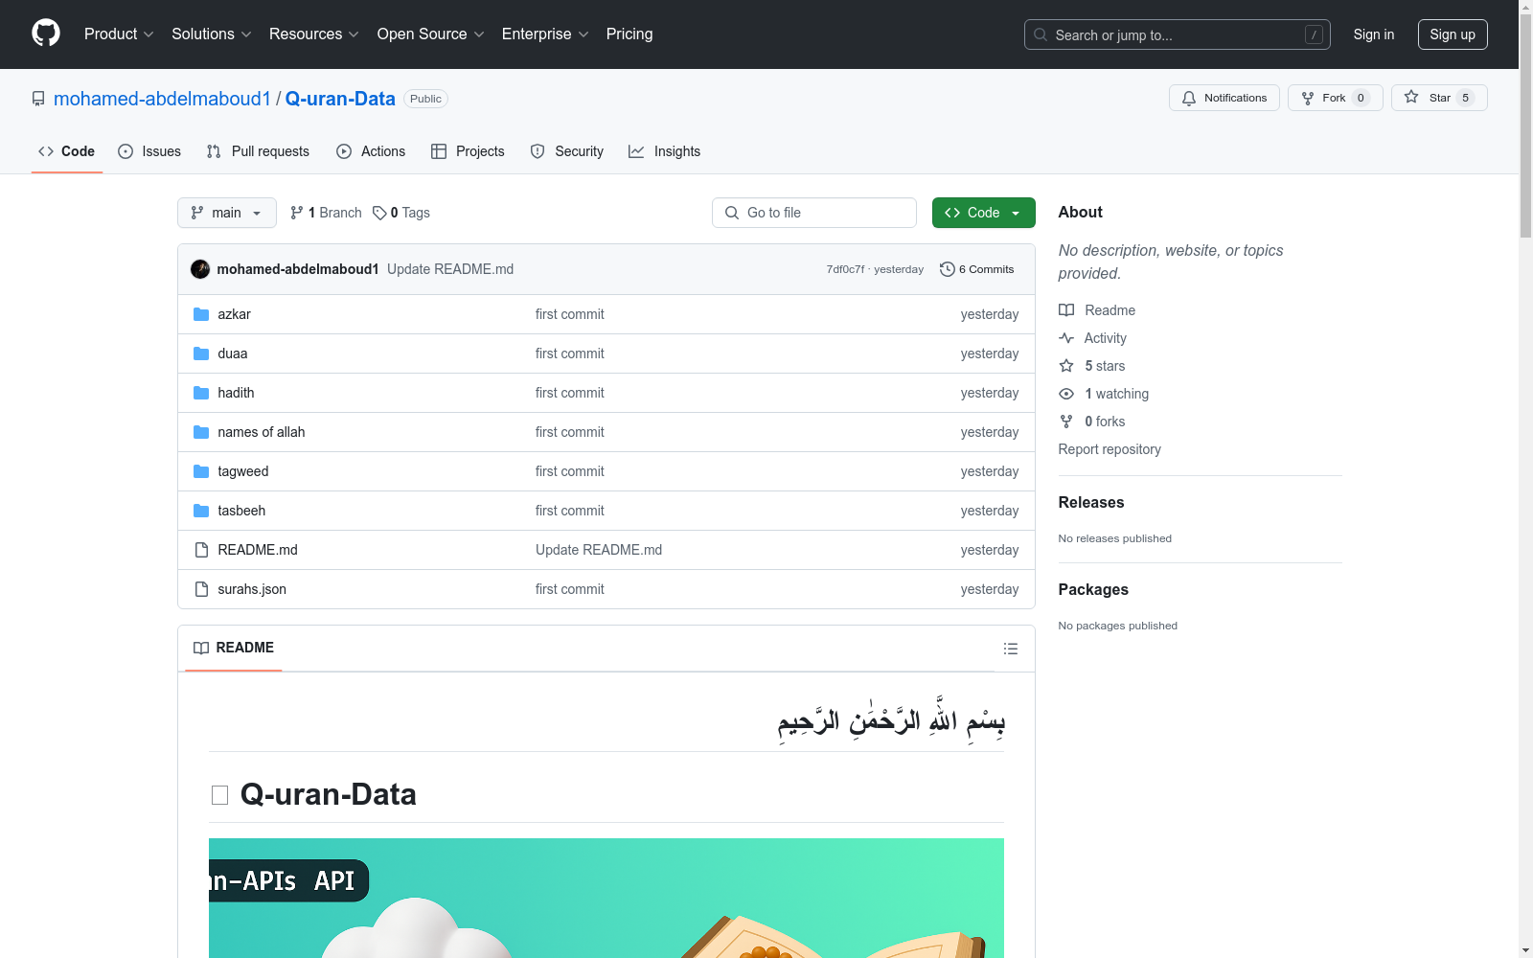1533x958 pixels.
Task: Click the 1 Branch link
Action: click(x=326, y=213)
